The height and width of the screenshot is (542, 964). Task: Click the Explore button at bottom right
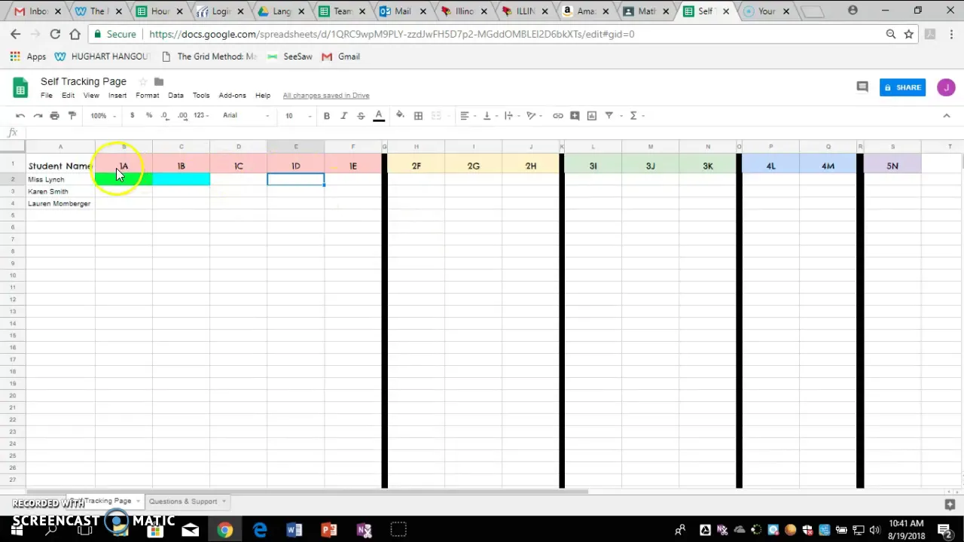point(950,504)
